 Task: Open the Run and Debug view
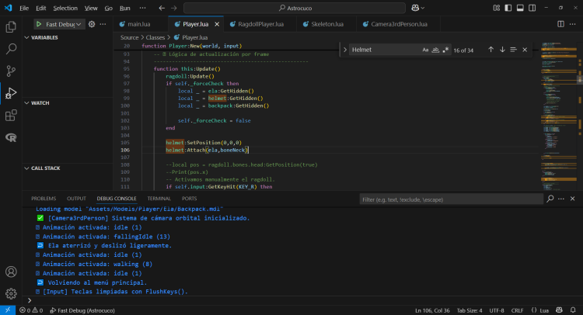point(11,93)
